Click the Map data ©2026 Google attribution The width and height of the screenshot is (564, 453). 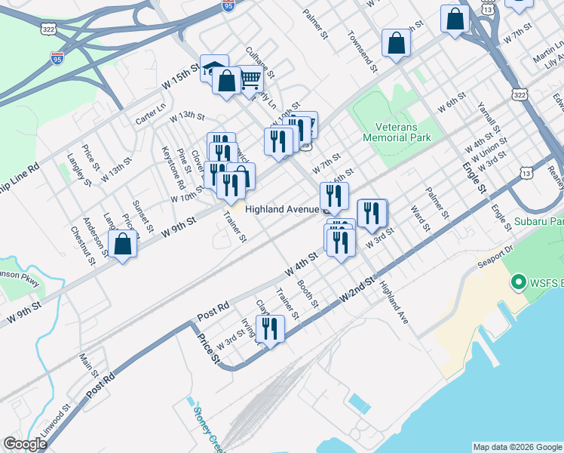517,448
